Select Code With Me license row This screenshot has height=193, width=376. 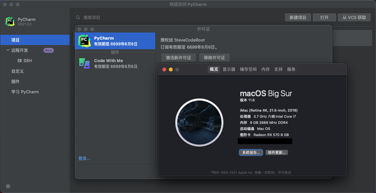[115, 63]
